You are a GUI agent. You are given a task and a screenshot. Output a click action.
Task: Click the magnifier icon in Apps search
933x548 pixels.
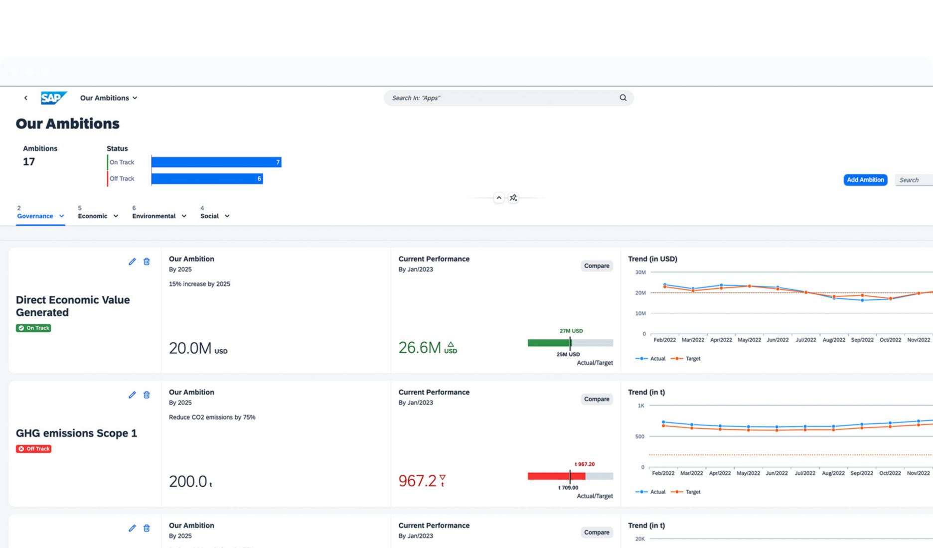click(622, 98)
